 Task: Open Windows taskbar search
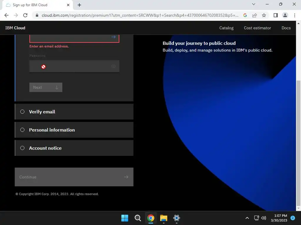click(138, 218)
